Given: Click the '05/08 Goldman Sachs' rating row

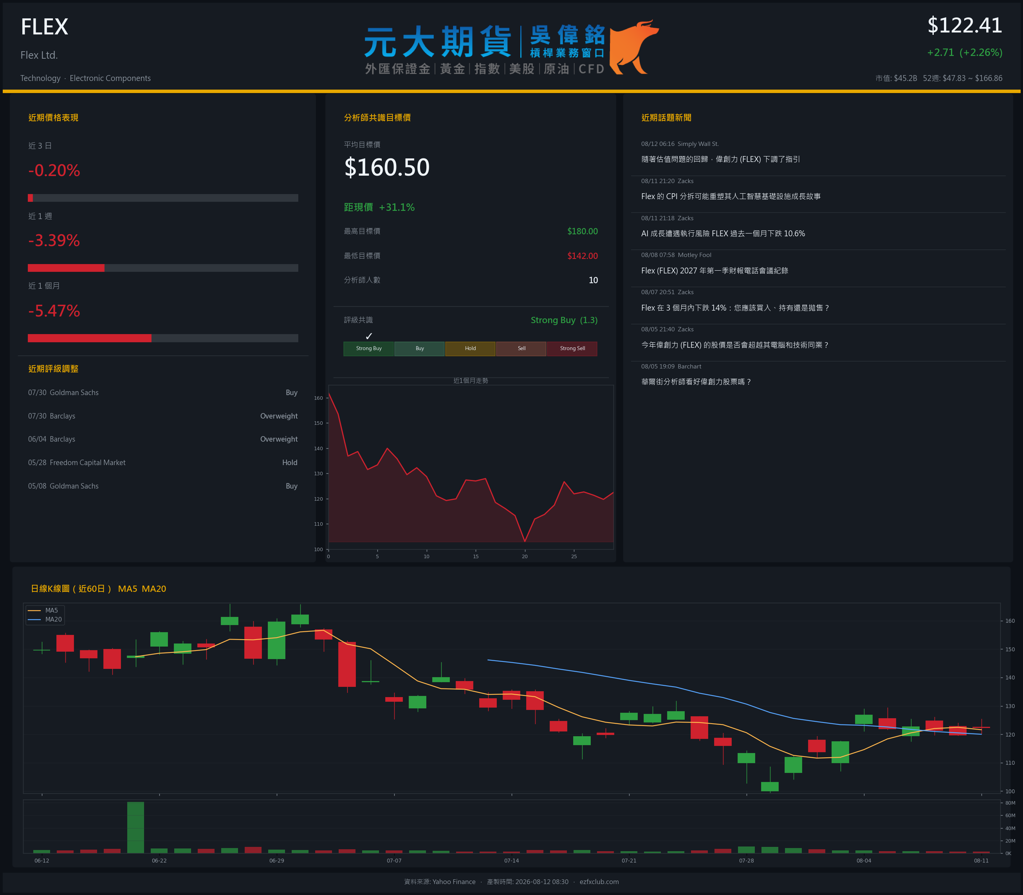Looking at the screenshot, I should pyautogui.click(x=163, y=486).
